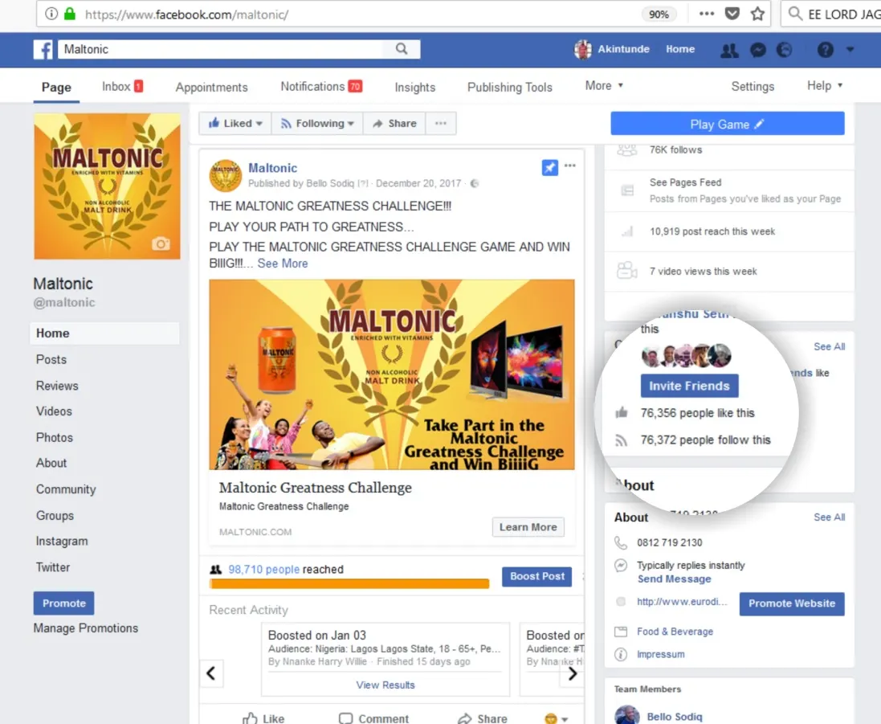
Task: Click the See More link in post
Action: [x=283, y=264]
